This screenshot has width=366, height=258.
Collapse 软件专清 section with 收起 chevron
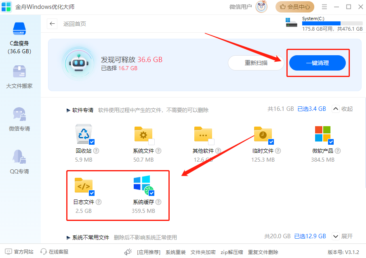335,109
